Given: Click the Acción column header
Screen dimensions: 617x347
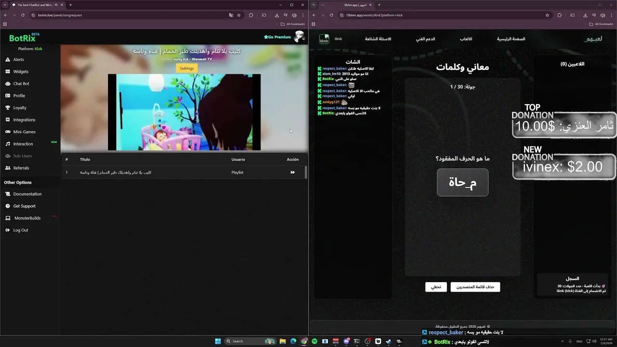Looking at the screenshot, I should 293,159.
